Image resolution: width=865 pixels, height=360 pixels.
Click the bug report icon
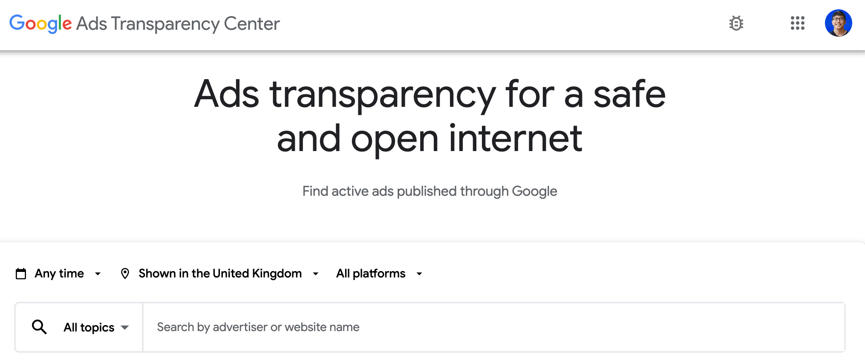click(736, 23)
